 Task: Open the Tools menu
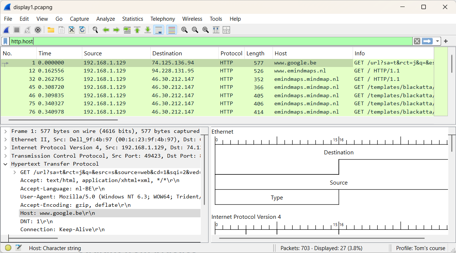pos(216,19)
